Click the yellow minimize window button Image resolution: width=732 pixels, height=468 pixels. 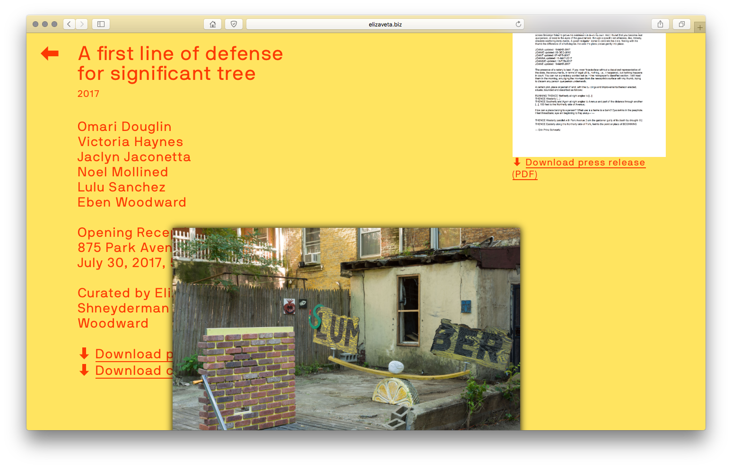(45, 24)
